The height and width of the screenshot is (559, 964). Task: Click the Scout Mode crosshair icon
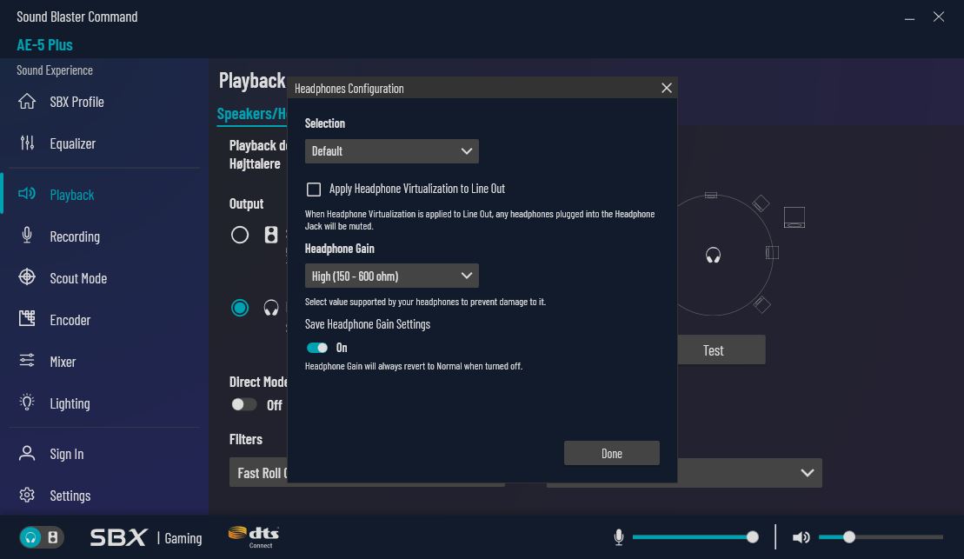pos(27,277)
